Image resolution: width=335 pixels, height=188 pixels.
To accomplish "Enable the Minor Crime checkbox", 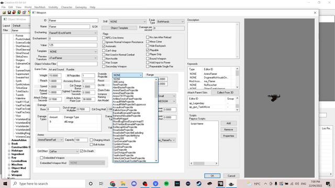I will tap(148, 42).
